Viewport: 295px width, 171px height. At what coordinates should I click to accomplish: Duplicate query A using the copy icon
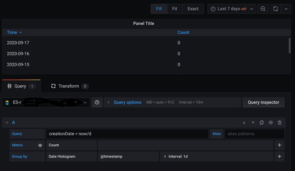tap(262, 122)
